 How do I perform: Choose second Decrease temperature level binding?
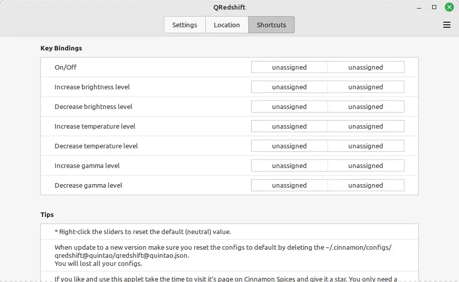[x=365, y=146]
